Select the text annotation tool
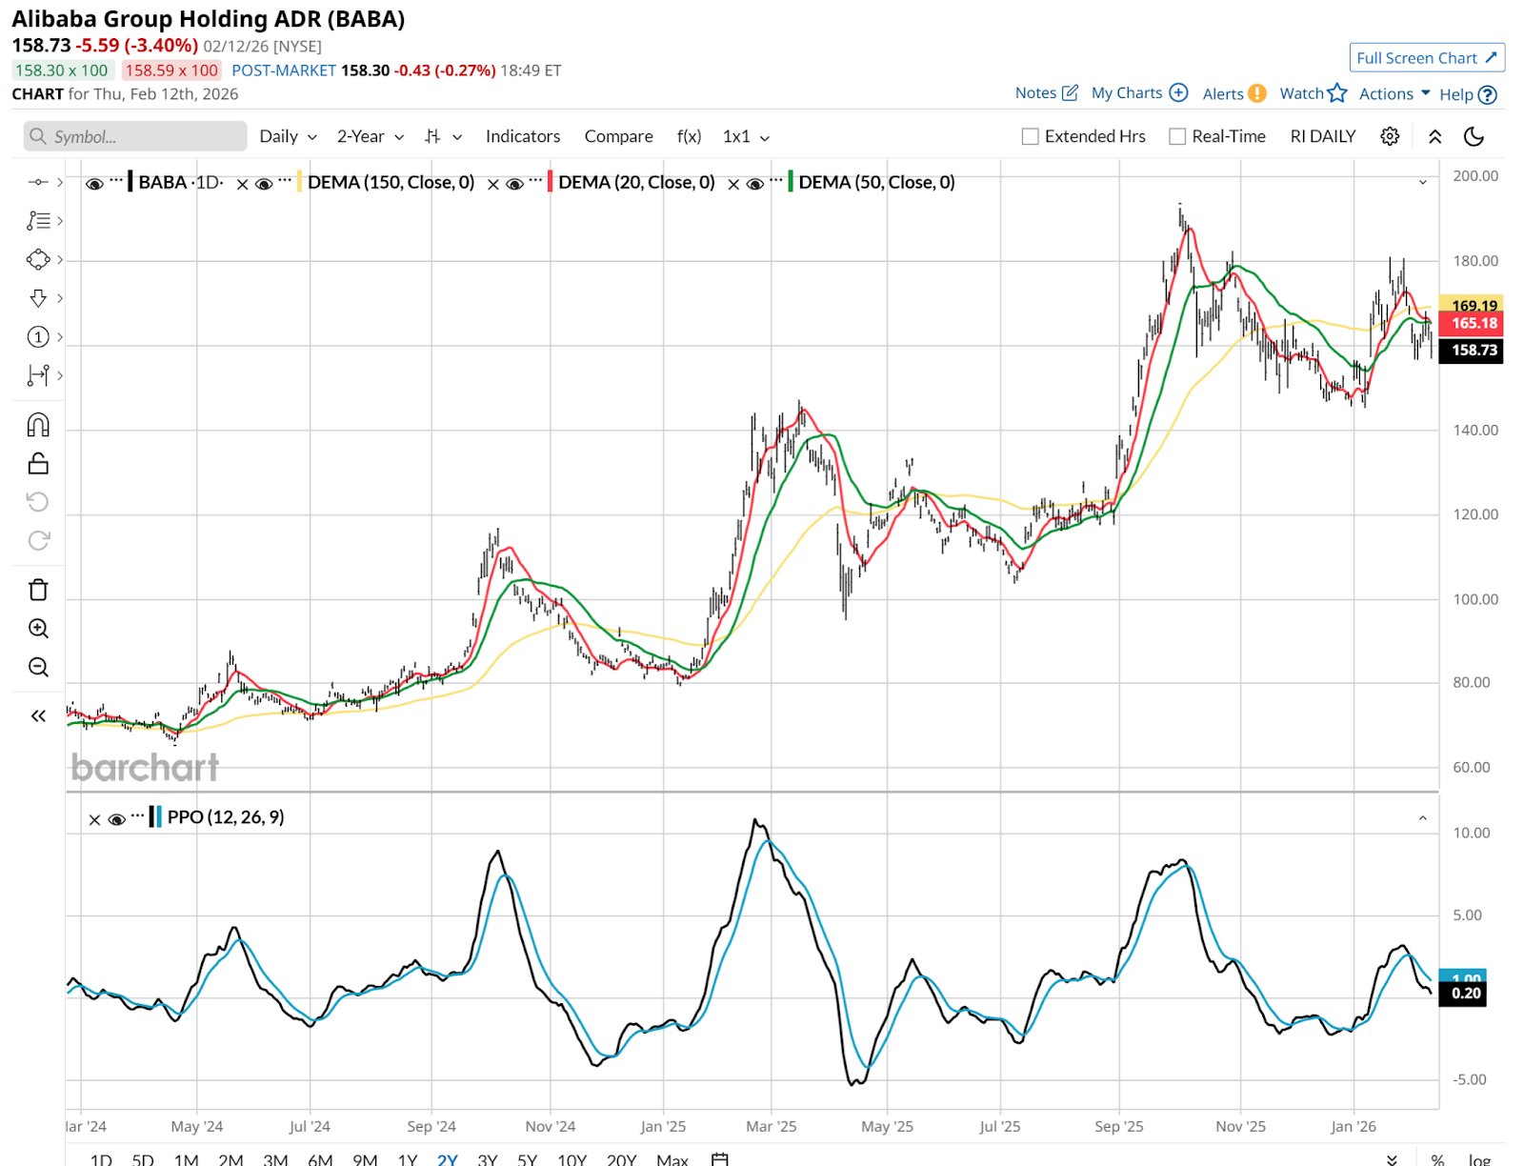The height and width of the screenshot is (1166, 1524). pos(37,221)
